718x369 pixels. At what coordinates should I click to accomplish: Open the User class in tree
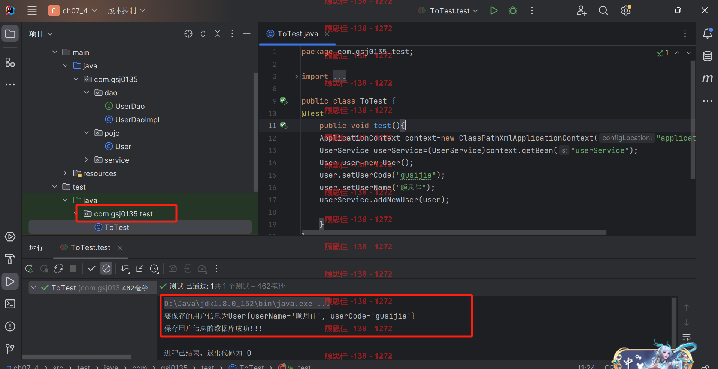[x=118, y=147]
